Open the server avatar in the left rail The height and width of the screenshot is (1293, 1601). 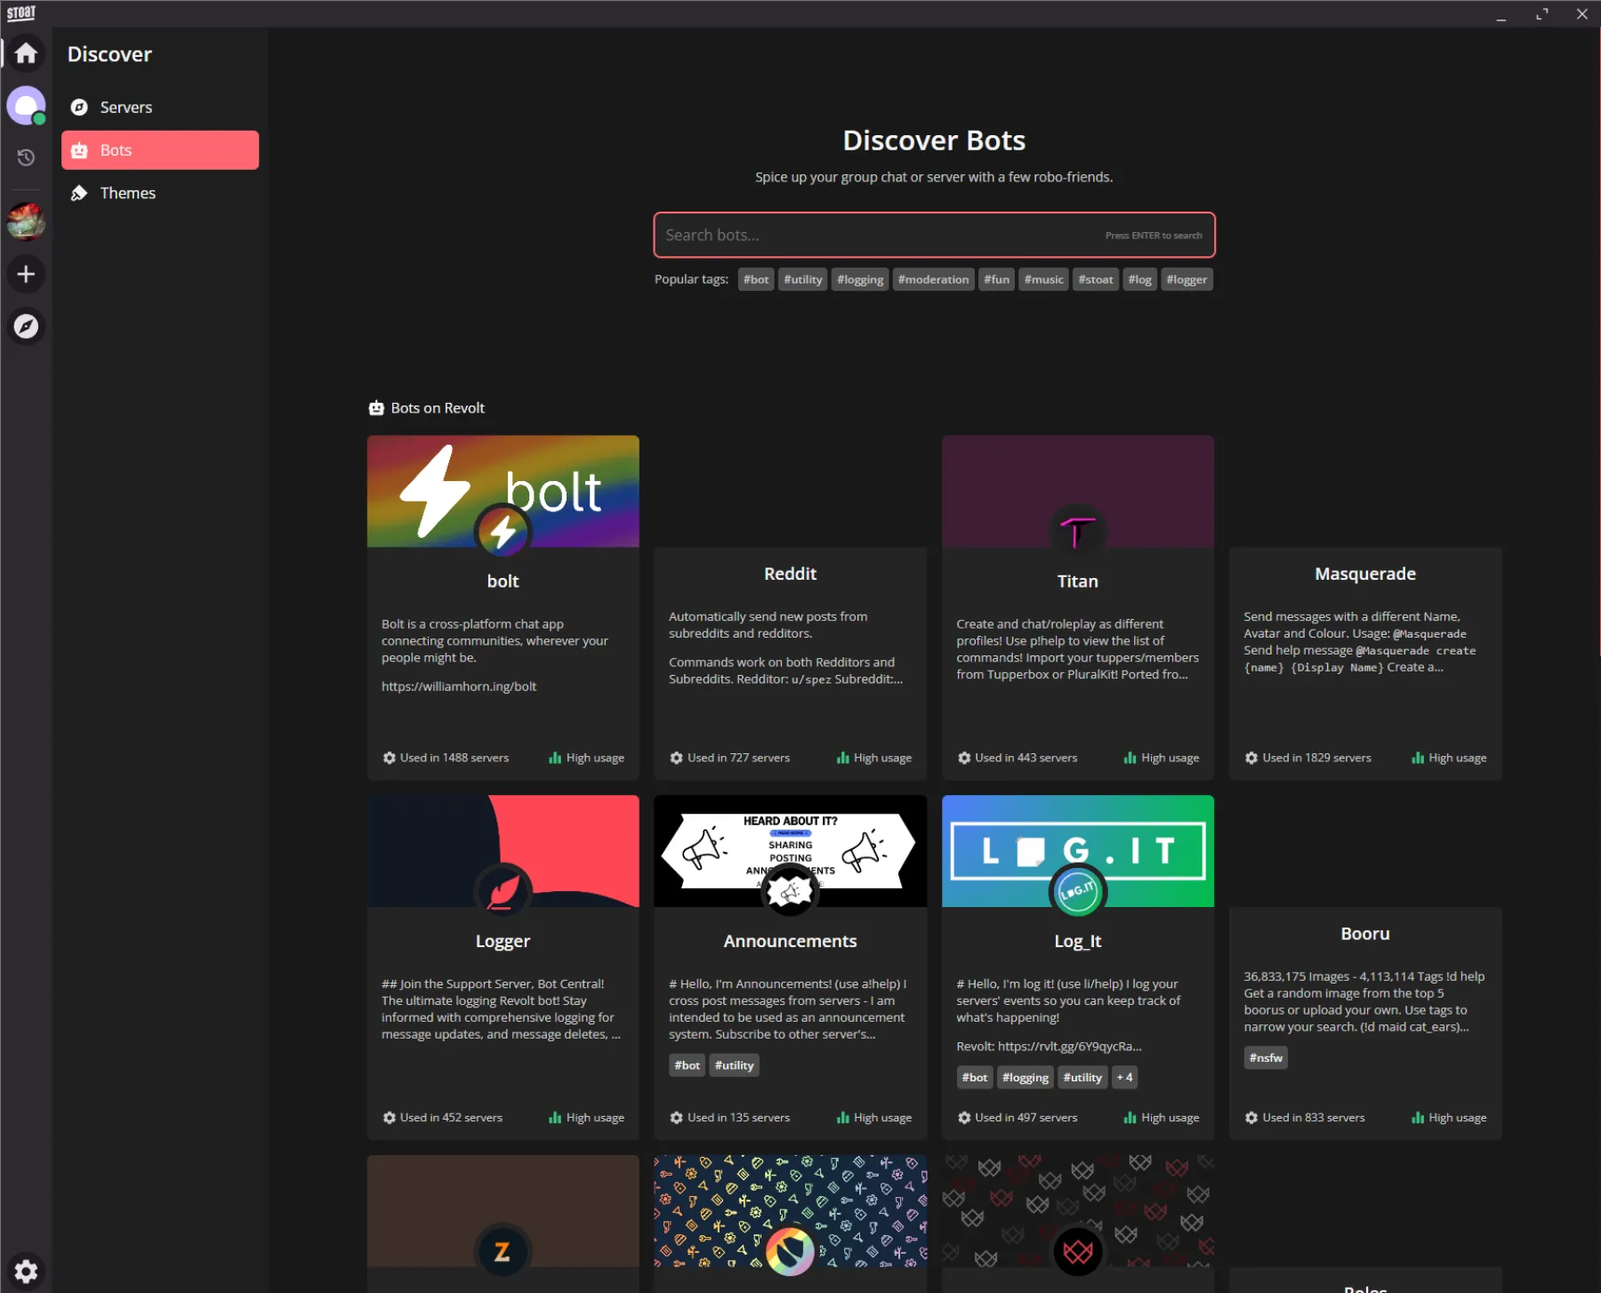(x=26, y=221)
